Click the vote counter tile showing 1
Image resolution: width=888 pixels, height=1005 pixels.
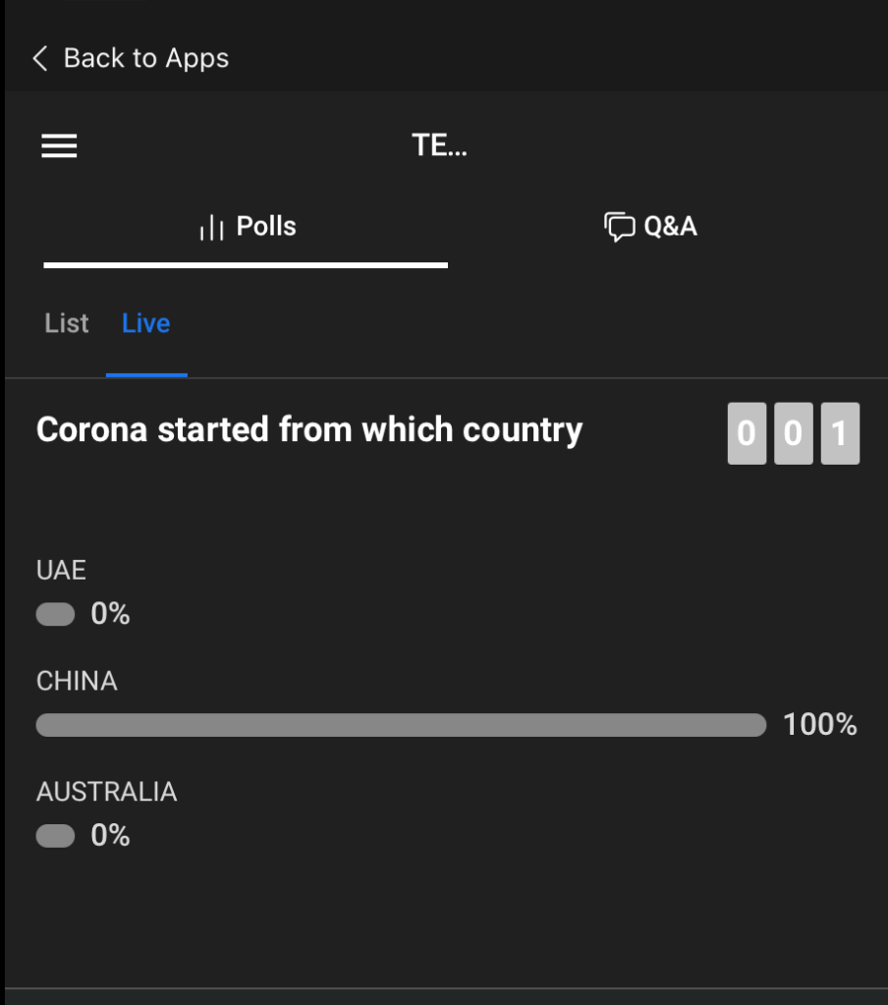click(x=840, y=433)
